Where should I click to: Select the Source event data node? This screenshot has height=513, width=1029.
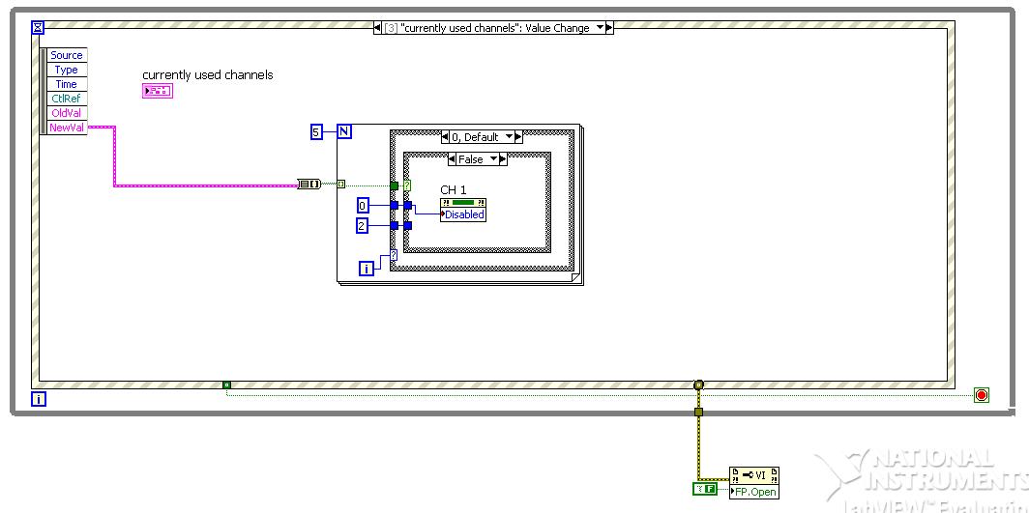[x=67, y=56]
